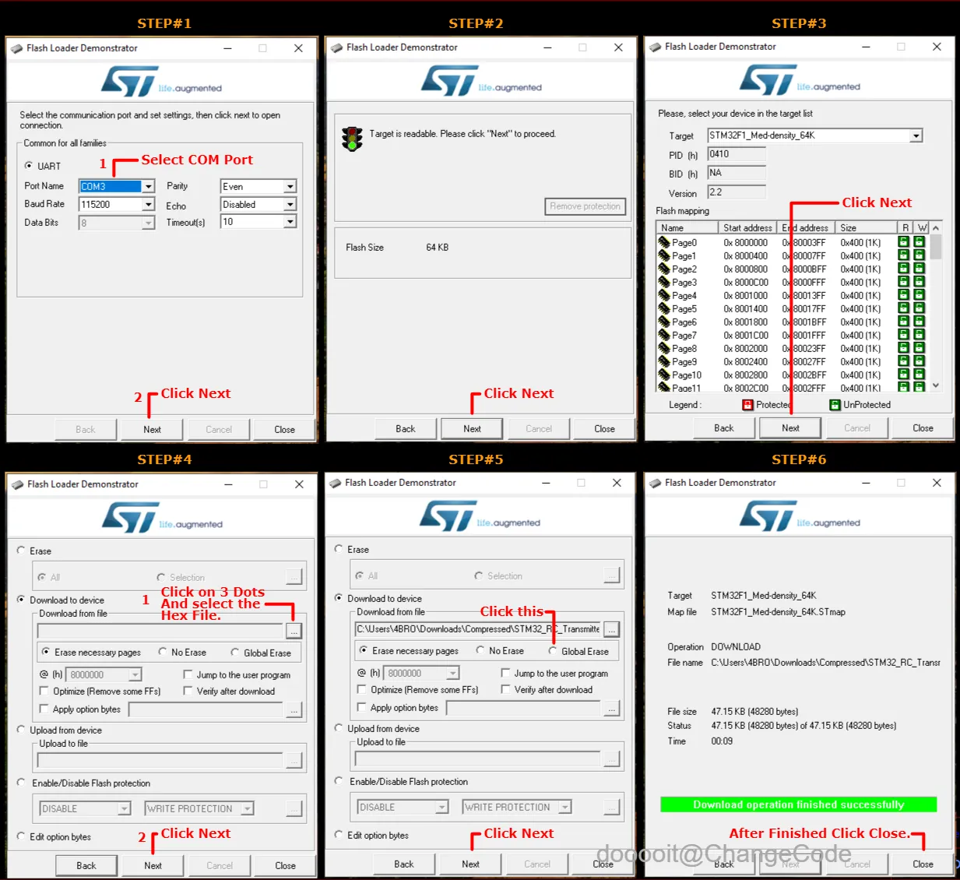Select the UART radio button in Step 1
Image resolution: width=960 pixels, height=880 pixels.
29,166
